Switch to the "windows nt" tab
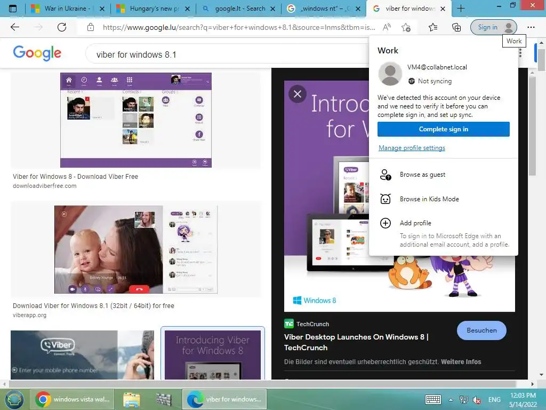The width and height of the screenshot is (546, 410). [x=324, y=9]
